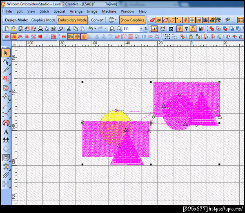
Task: Select the Offset Object concentric shape tool
Action: click(6, 158)
